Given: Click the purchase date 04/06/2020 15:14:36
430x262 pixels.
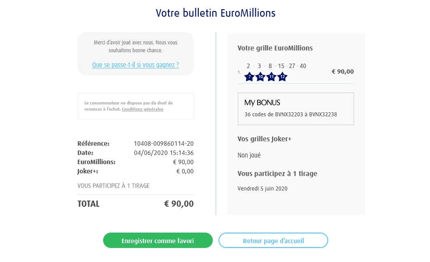Looking at the screenshot, I should 164,153.
